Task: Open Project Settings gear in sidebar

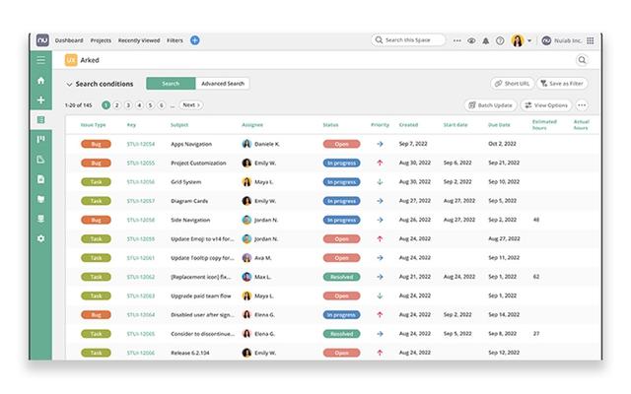Action: (x=40, y=238)
